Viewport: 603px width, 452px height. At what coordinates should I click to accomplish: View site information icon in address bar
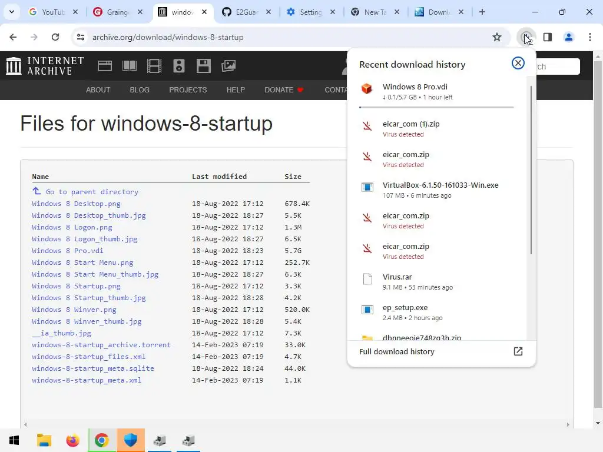(x=81, y=37)
